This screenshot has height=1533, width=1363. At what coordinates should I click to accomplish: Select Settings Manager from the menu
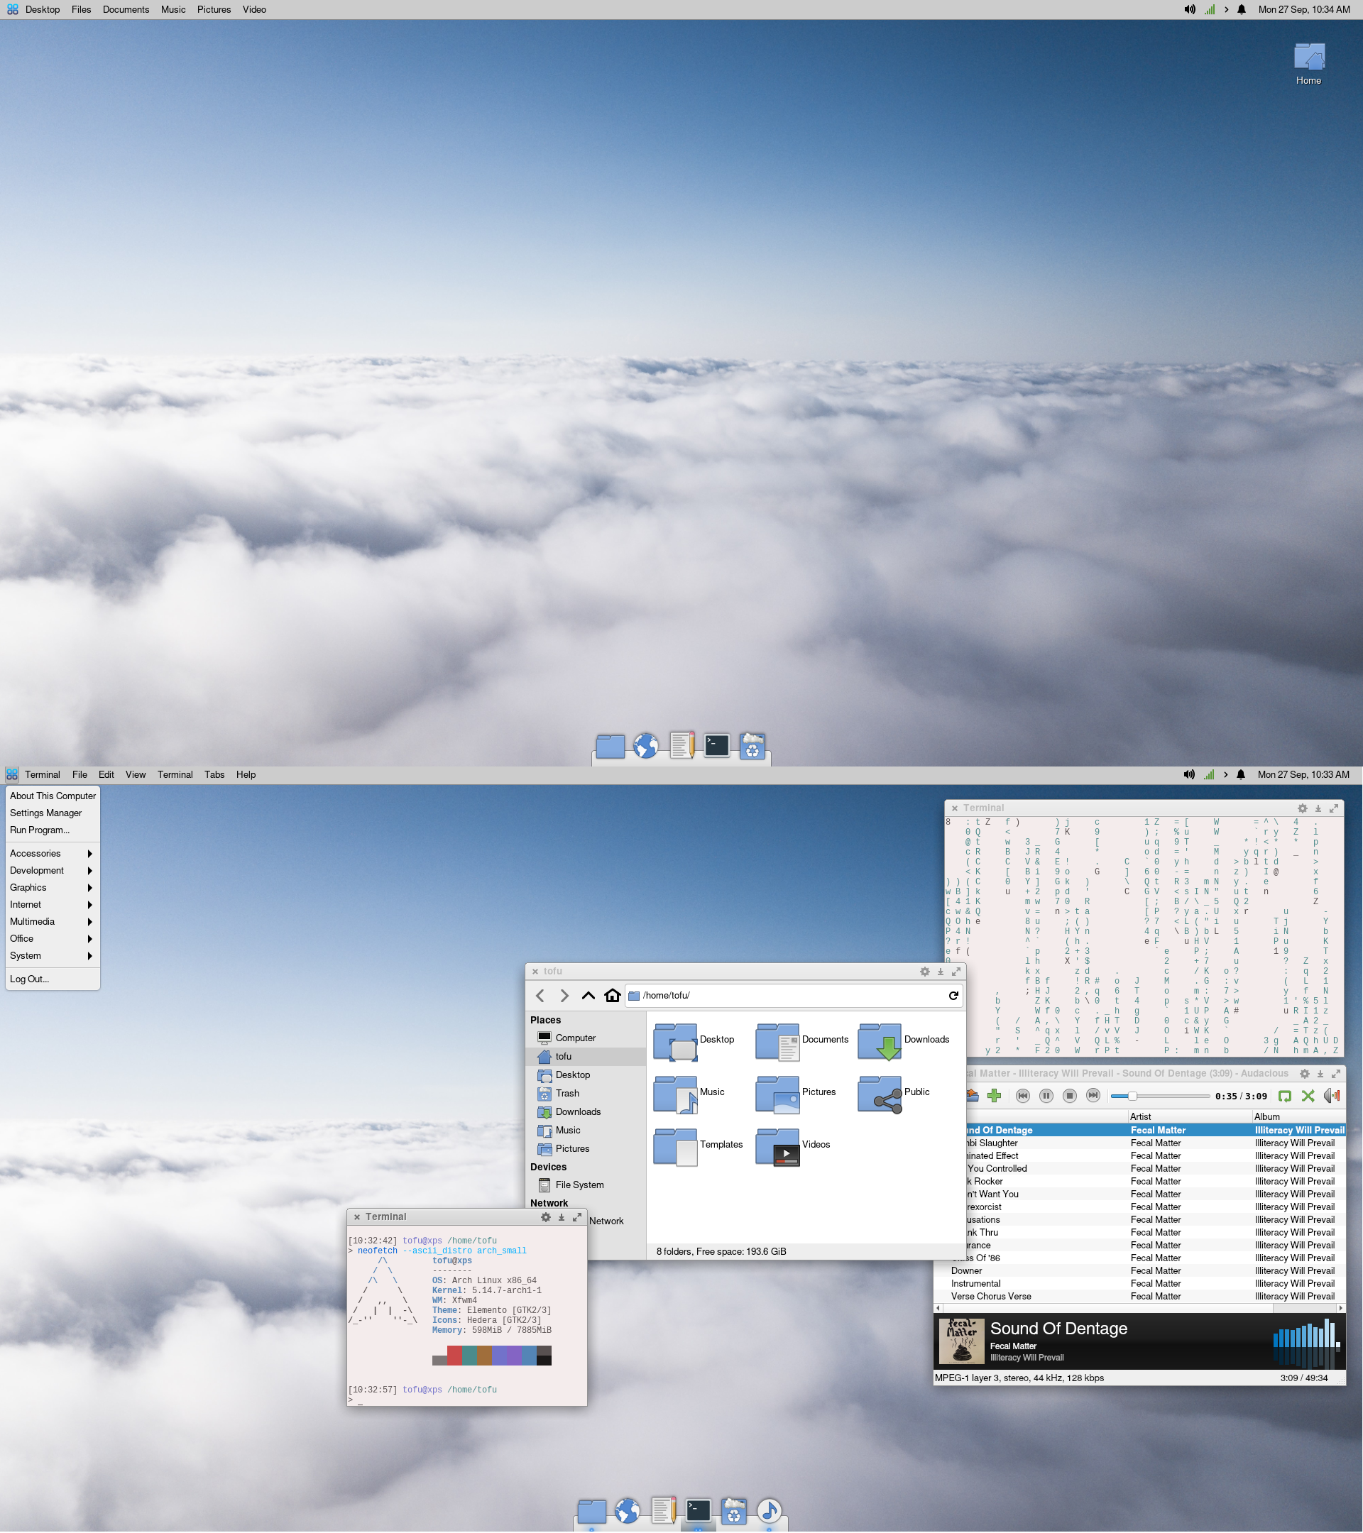coord(45,813)
